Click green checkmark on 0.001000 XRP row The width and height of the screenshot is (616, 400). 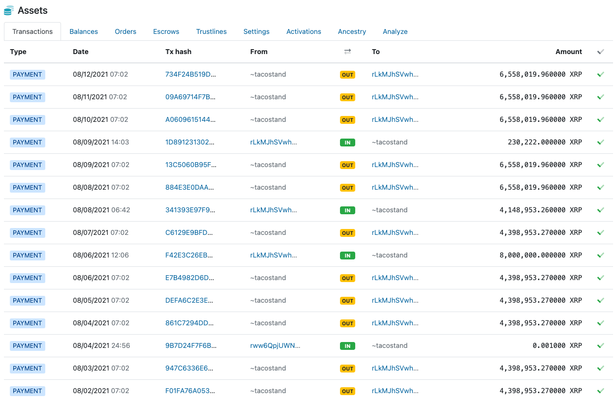600,346
